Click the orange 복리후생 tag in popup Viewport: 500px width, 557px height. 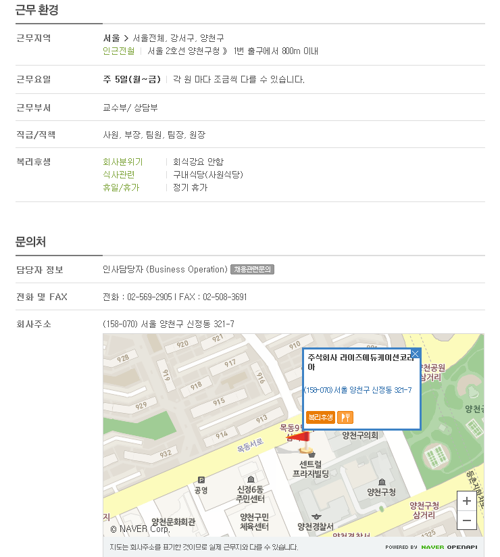tap(320, 417)
